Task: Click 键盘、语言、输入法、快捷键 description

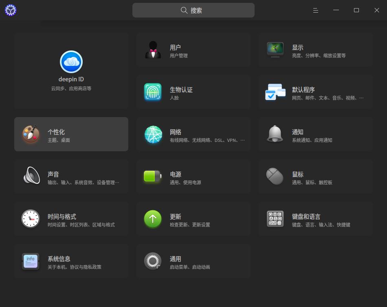Action: click(x=321, y=225)
